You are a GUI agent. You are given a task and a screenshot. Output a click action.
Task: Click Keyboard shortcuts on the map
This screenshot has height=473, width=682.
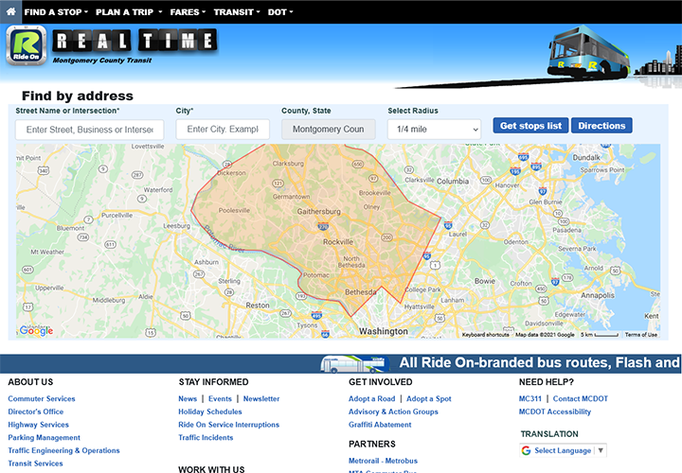tap(485, 335)
